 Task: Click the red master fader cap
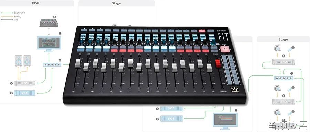(218, 64)
